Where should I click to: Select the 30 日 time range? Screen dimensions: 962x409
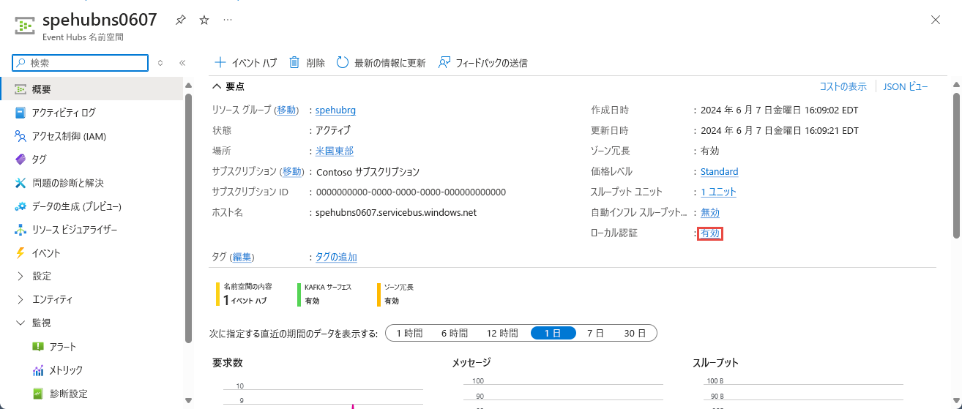(634, 333)
